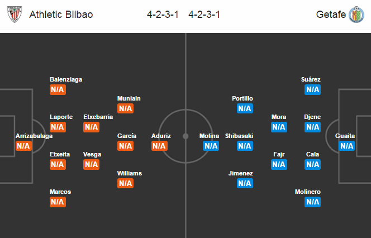The height and width of the screenshot is (238, 371).
Task: Select Guaita's blue N/A rating badge
Action: pos(347,146)
